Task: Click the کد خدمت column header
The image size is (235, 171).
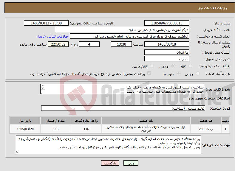Action: (206, 121)
